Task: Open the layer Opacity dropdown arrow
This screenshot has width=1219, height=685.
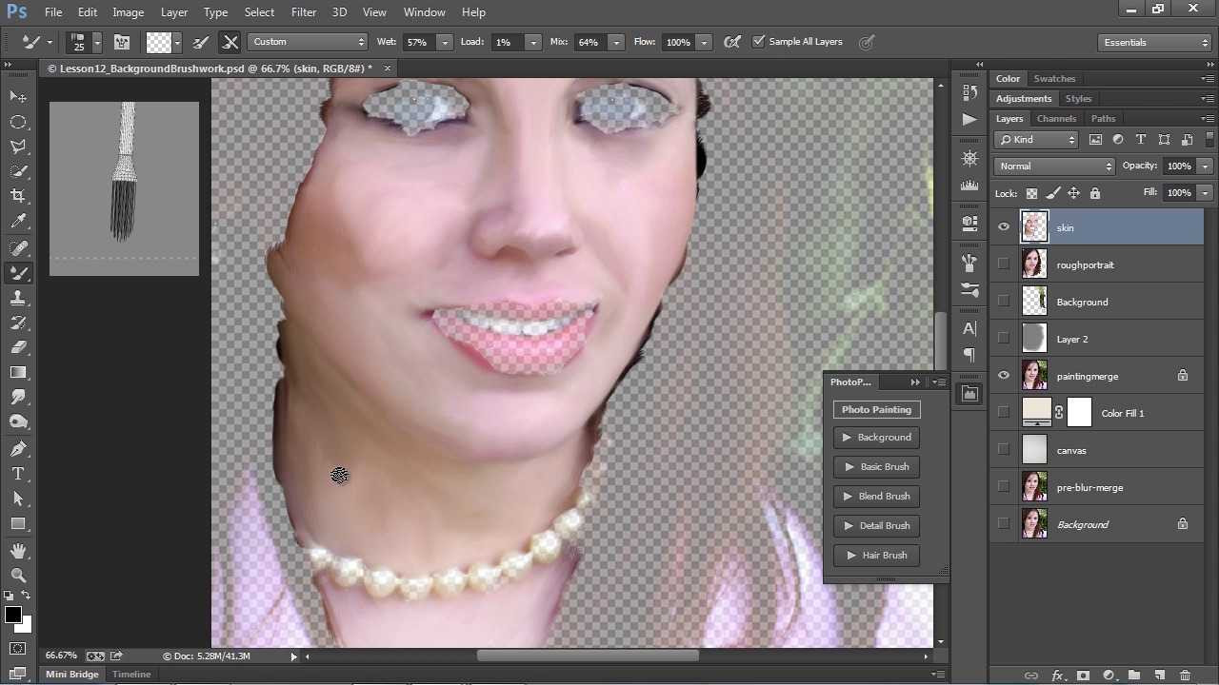Action: point(1205,166)
